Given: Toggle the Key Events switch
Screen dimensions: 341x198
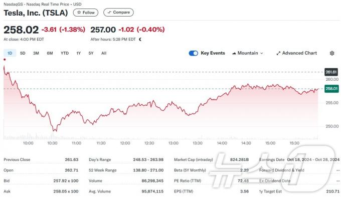Looking at the screenshot, I should tap(194, 53).
